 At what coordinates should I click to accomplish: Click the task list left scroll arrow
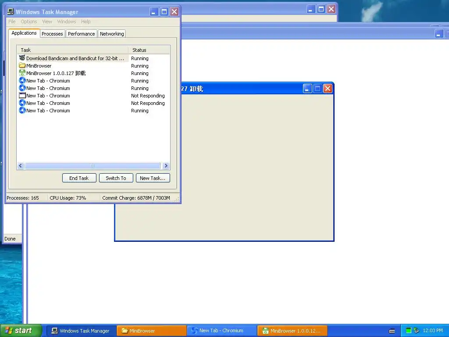(20, 165)
